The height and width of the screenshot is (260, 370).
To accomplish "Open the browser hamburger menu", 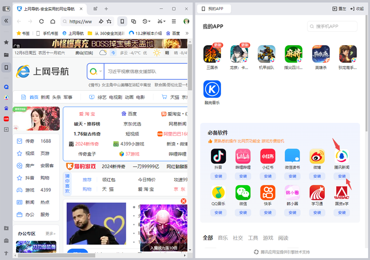I will (174, 21).
